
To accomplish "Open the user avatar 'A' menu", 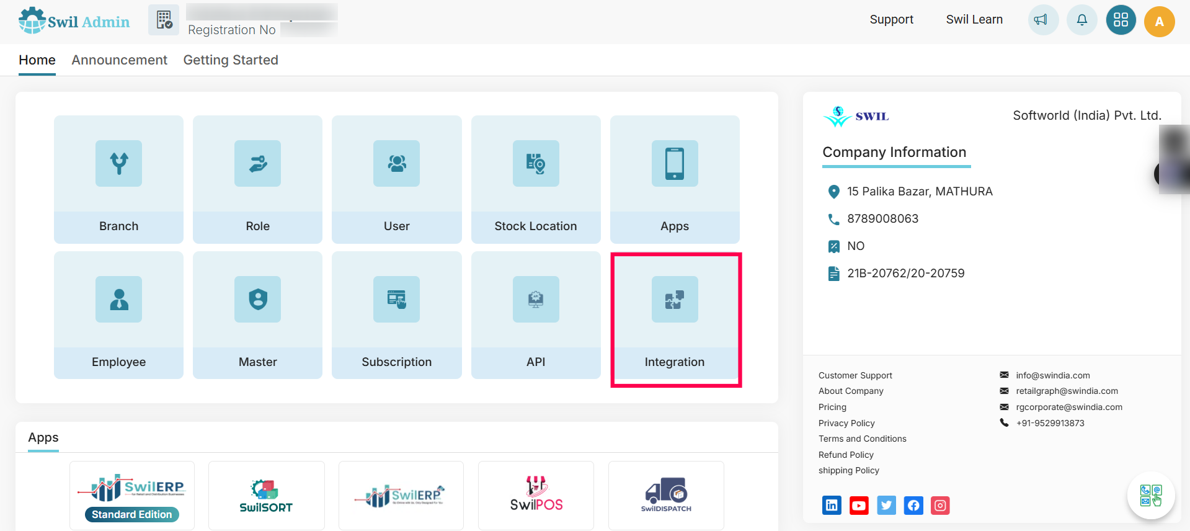I will 1160,22.
